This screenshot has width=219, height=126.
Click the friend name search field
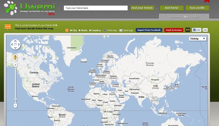click(96, 8)
